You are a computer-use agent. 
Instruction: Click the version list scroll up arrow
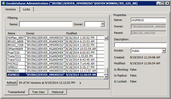click(x=106, y=38)
